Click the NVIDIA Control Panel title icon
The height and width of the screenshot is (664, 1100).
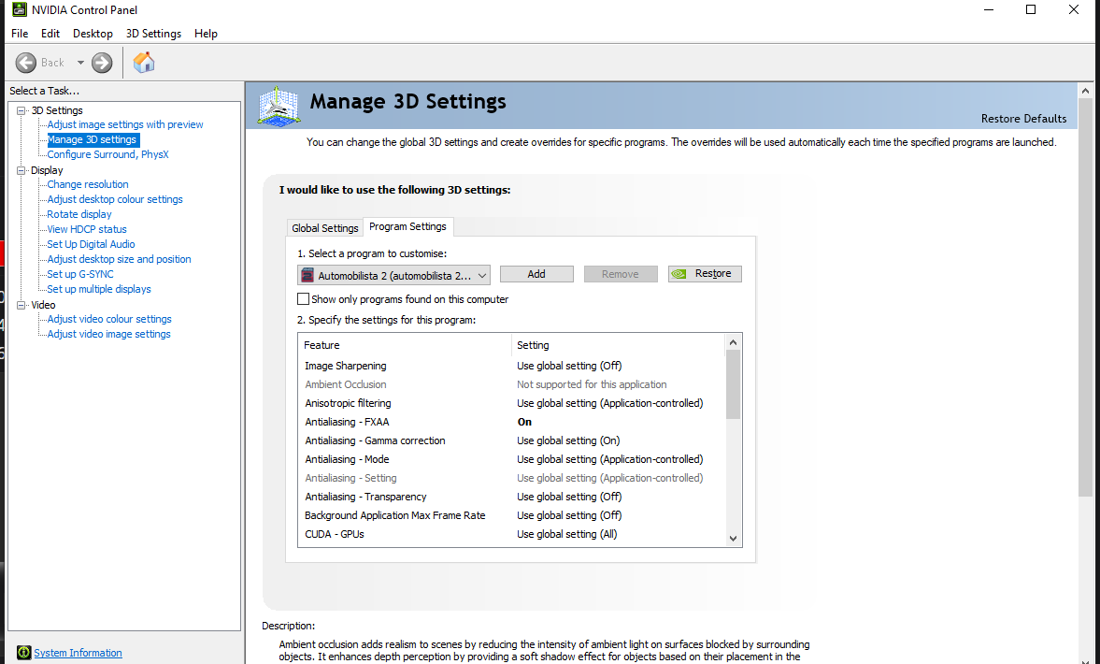tap(20, 10)
